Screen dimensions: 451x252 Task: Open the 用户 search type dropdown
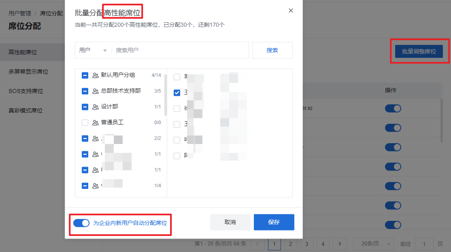click(93, 50)
